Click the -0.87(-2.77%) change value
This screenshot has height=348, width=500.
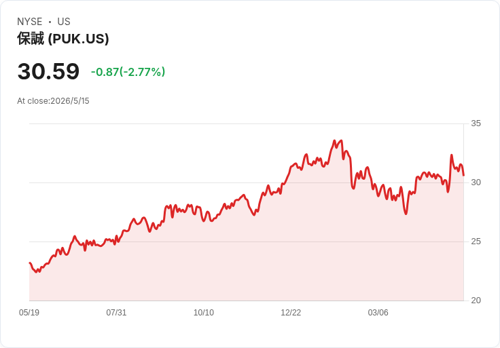point(128,72)
